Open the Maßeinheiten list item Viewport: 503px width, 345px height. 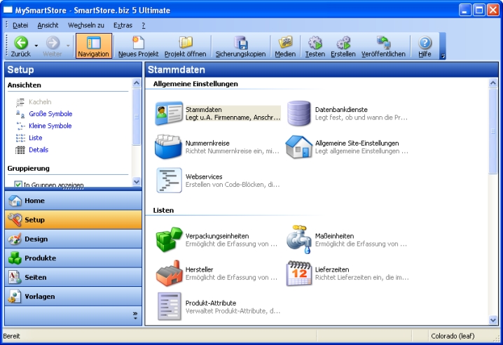click(347, 239)
